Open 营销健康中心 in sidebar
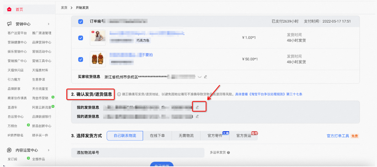 (17, 43)
